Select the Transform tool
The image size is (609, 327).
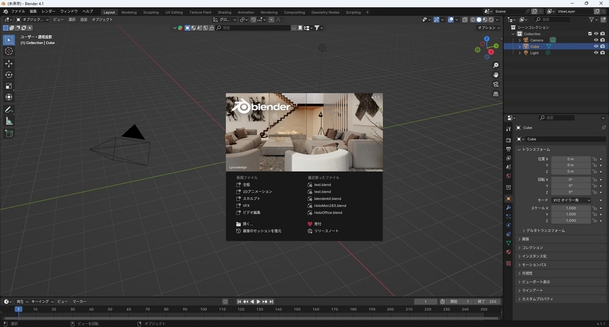9,97
